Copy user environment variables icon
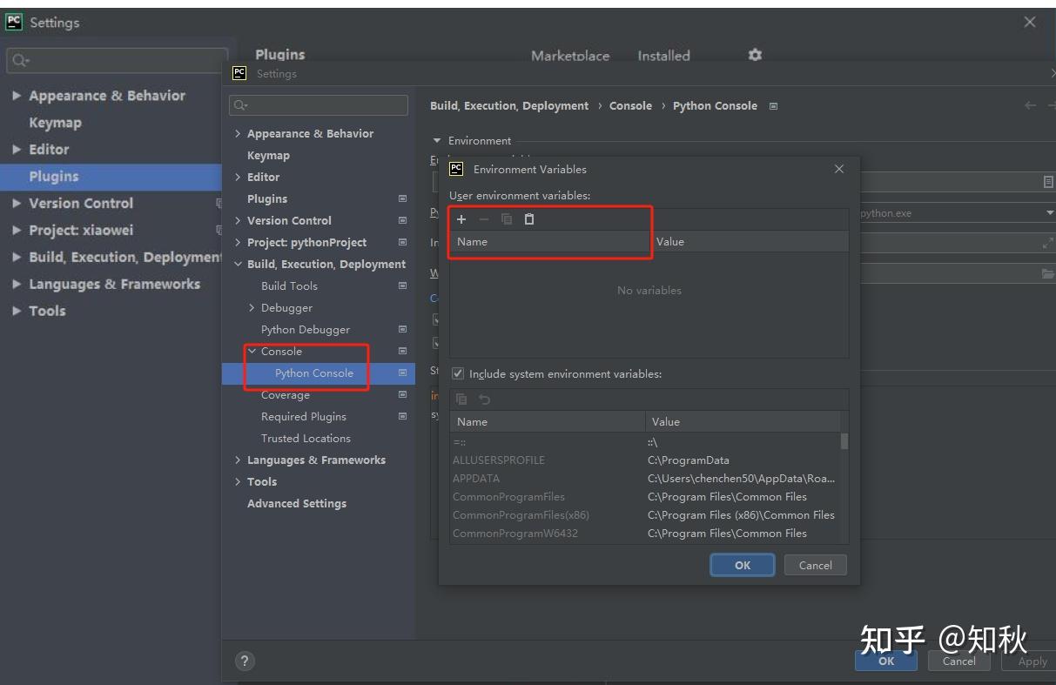This screenshot has height=685, width=1056. (x=507, y=219)
